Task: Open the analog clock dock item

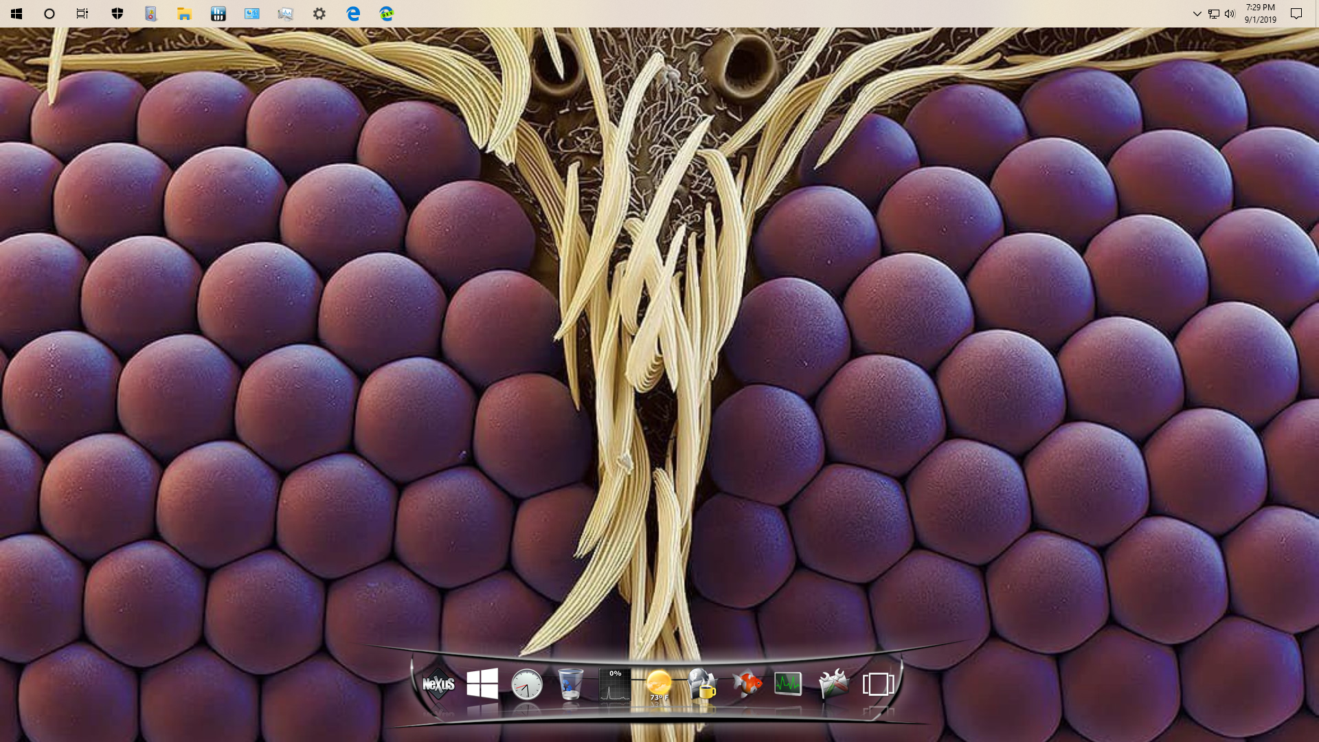Action: 527,684
